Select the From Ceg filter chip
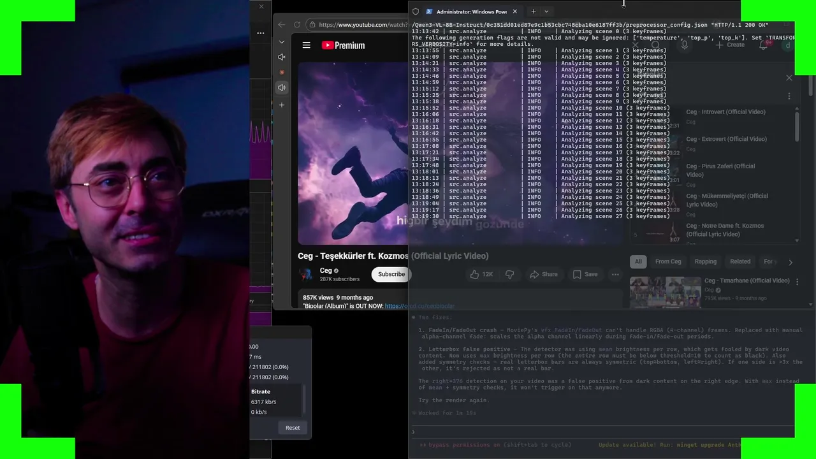 click(x=668, y=261)
